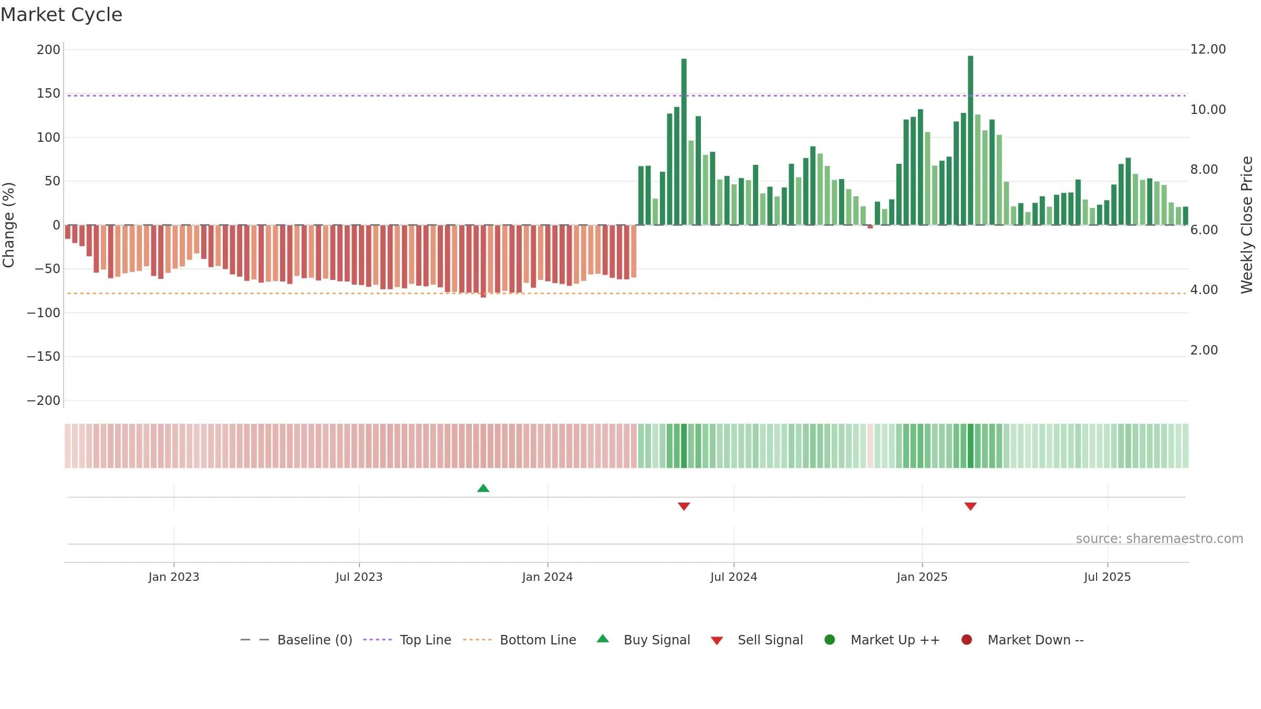The height and width of the screenshot is (709, 1261).
Task: Click the 200 tick on the left axis
Action: click(48, 50)
